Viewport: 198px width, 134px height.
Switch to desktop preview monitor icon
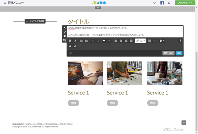point(154,3)
